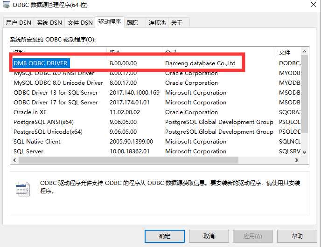The image size is (321, 247).
Task: Select the 文件 DSN tab
Action: 80,22
